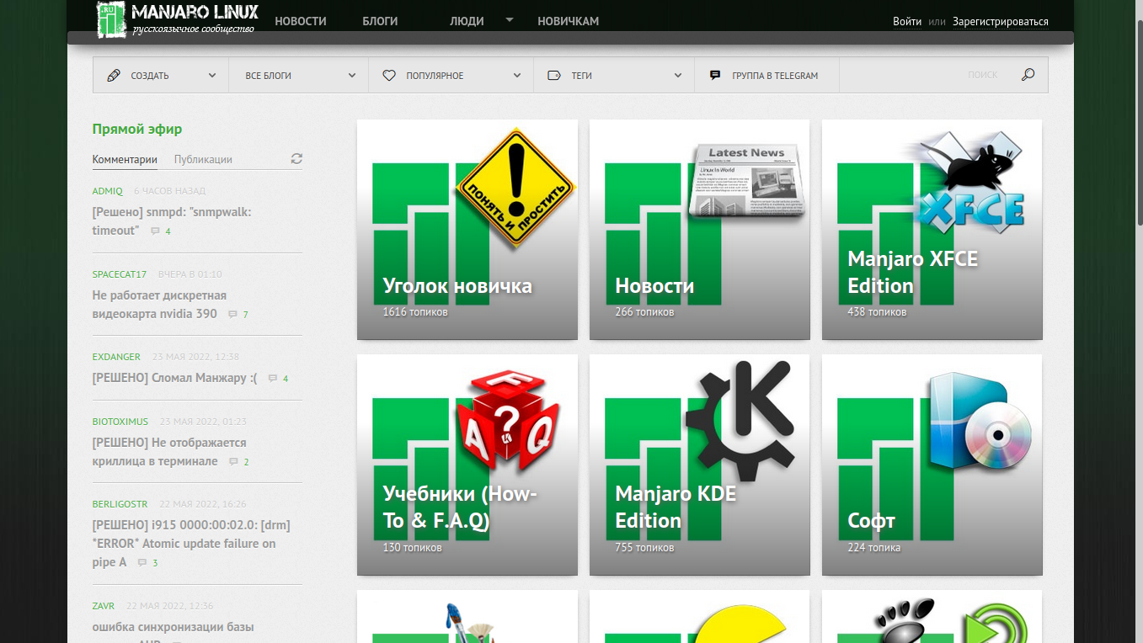Click the Telegram group chat icon

pyautogui.click(x=715, y=75)
